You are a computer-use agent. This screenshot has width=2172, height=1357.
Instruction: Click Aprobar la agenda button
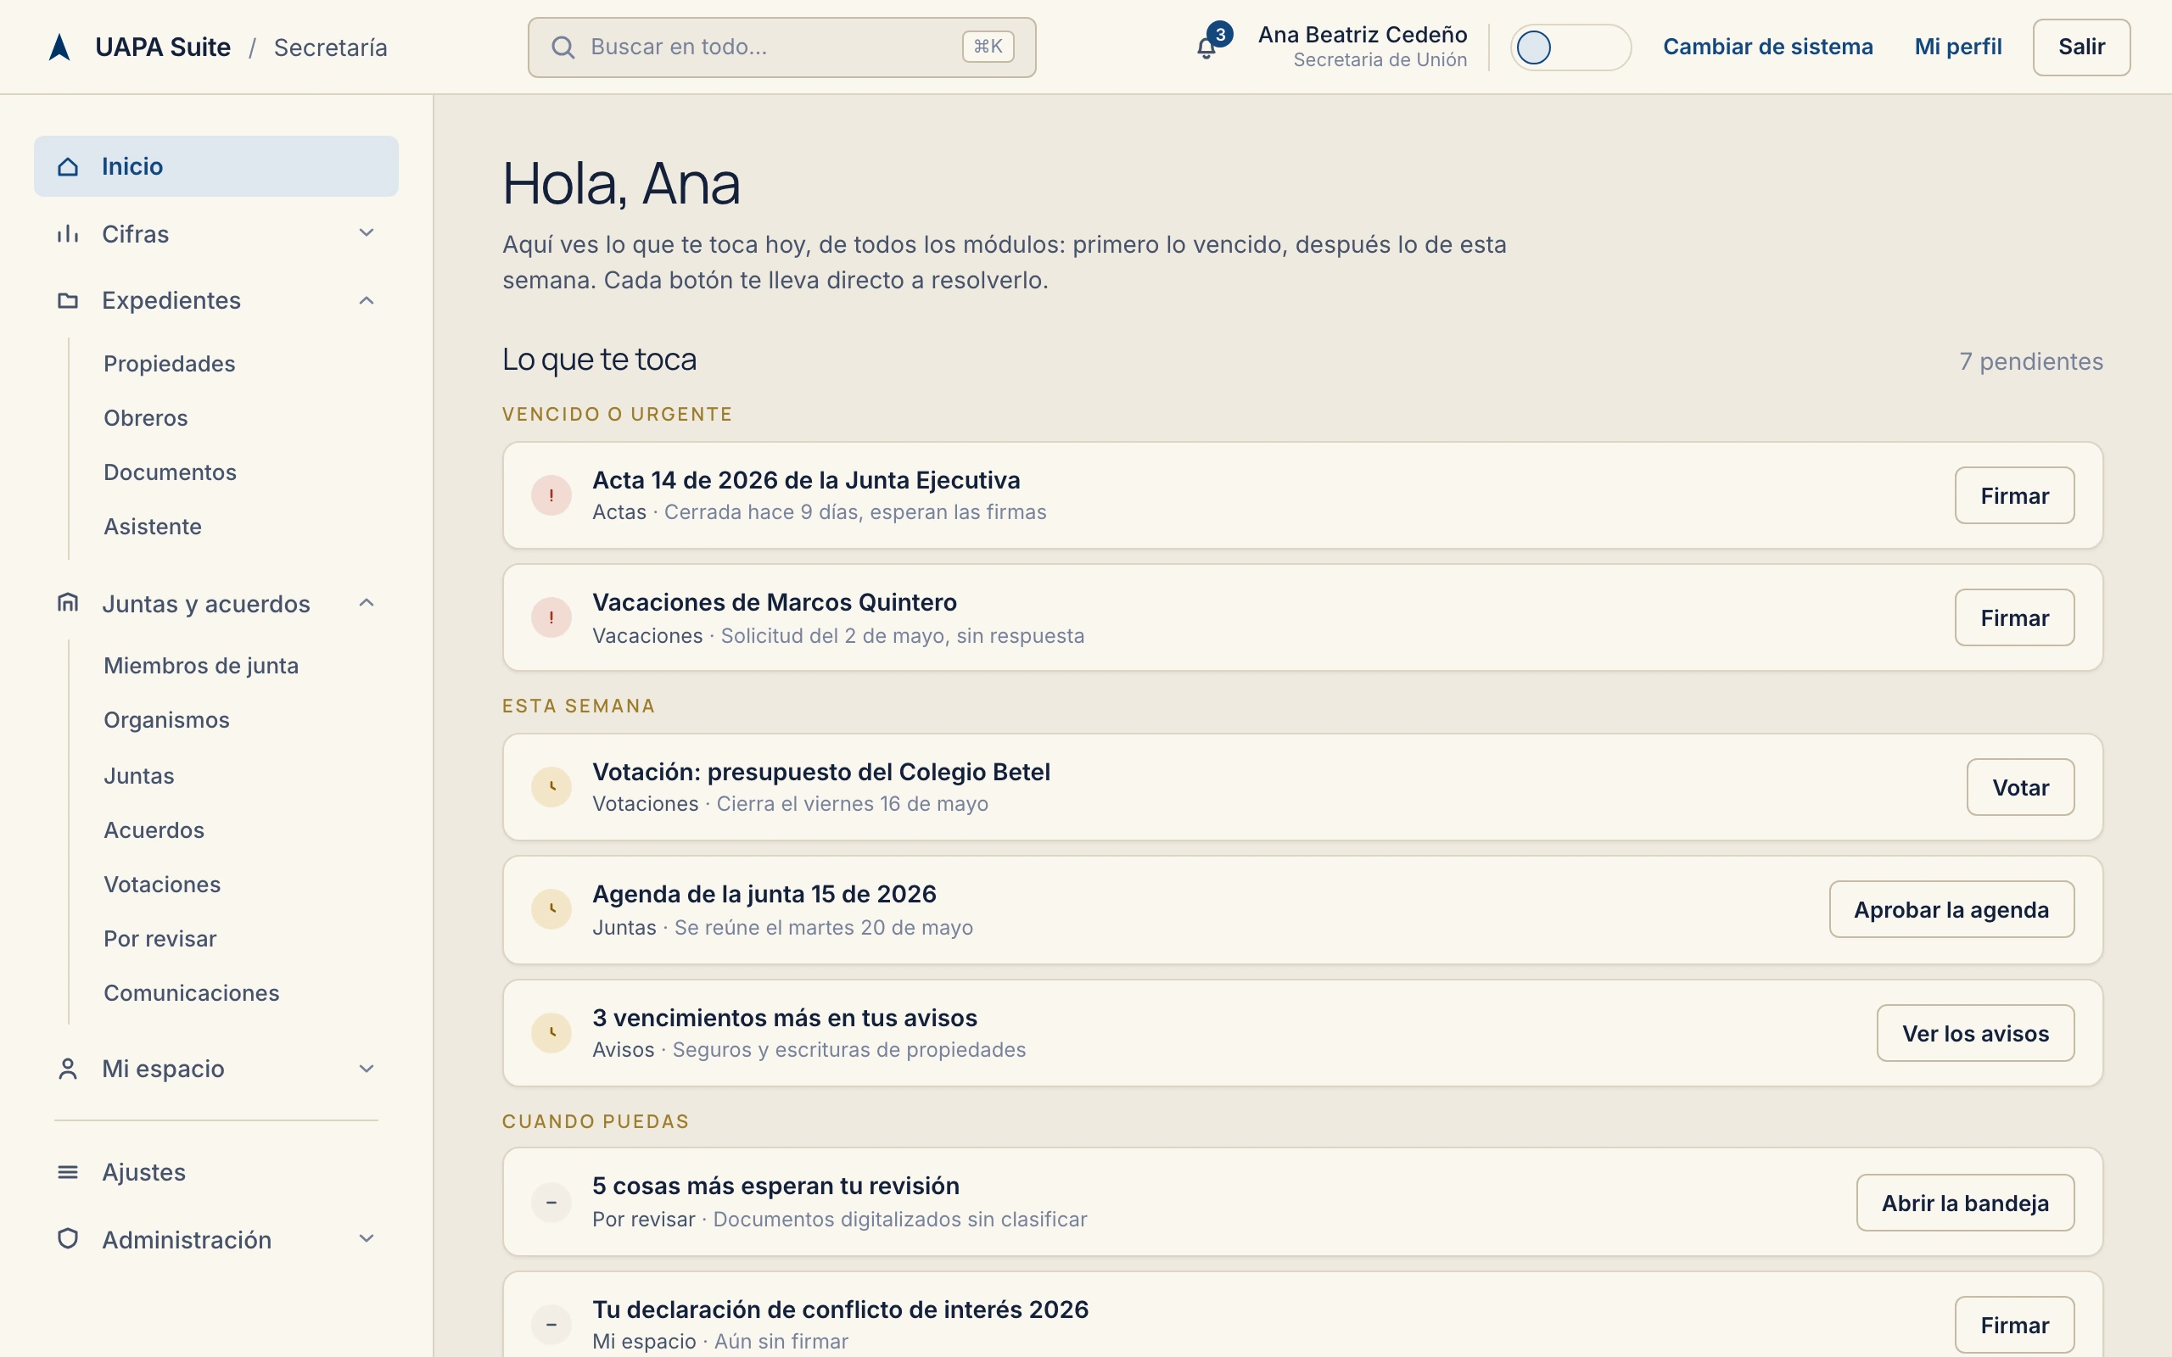point(1951,909)
